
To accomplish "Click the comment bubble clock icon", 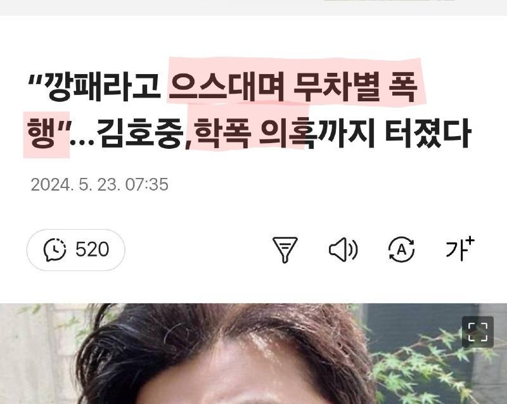I will 55,250.
